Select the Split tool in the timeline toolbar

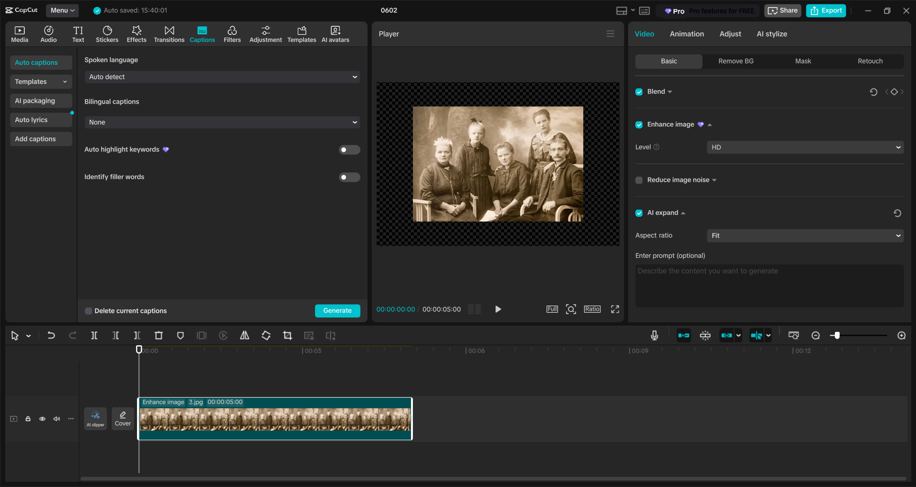click(94, 335)
